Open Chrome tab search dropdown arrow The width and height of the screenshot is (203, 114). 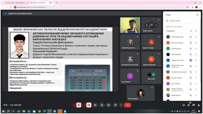tap(3, 3)
